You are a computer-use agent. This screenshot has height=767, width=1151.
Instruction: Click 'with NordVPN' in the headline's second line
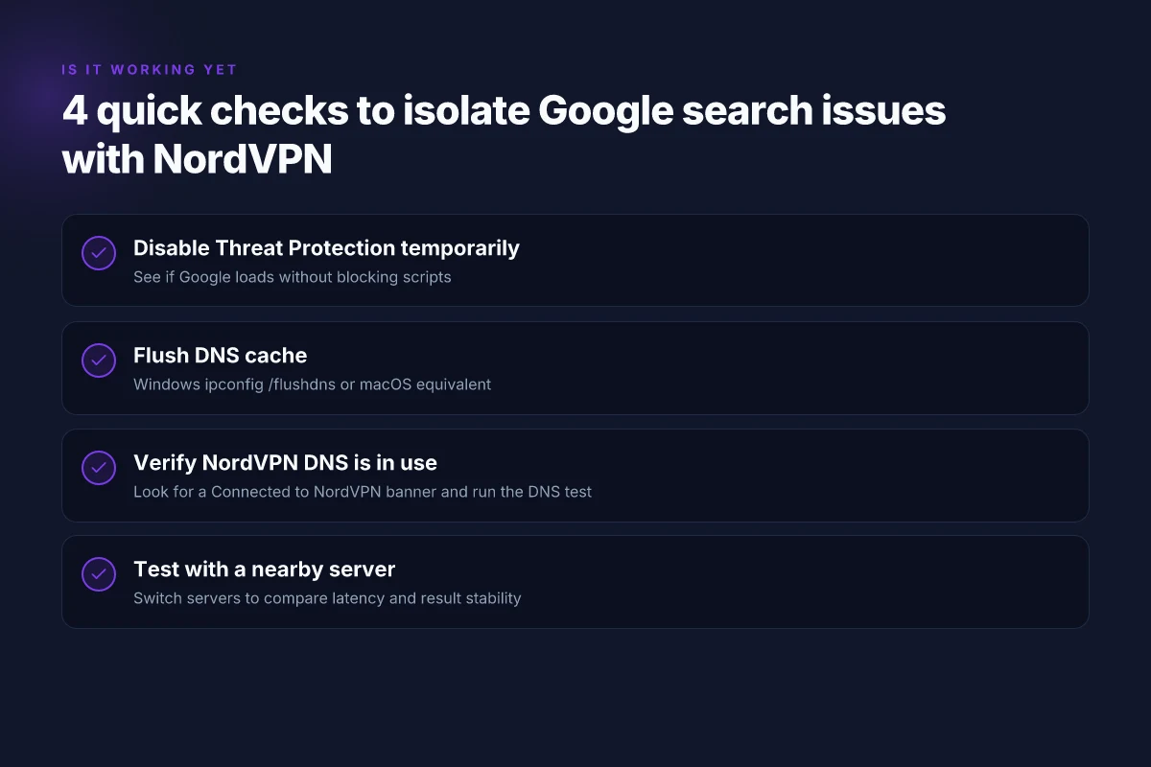[197, 159]
